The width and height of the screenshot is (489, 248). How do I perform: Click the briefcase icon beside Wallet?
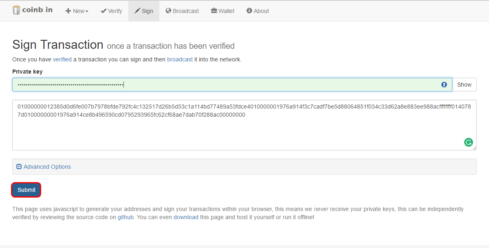click(x=214, y=11)
